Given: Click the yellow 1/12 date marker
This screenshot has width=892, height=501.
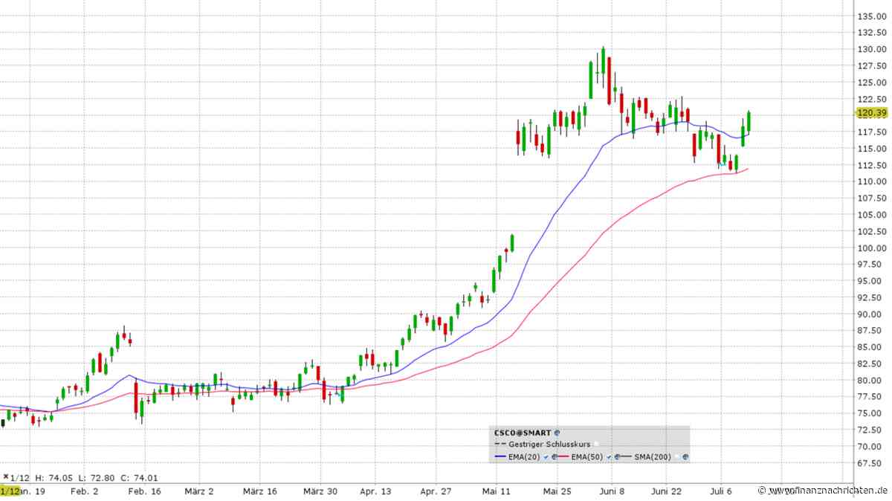Looking at the screenshot, I should click(x=10, y=491).
